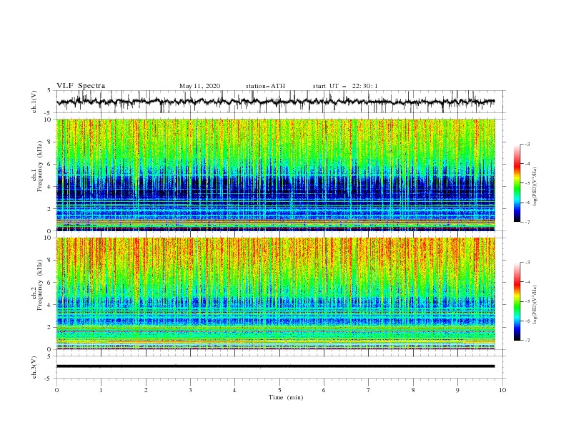The width and height of the screenshot is (566, 438).
Task: Click the '-3' tick on ch.1 colorbar
Action: pos(527,144)
